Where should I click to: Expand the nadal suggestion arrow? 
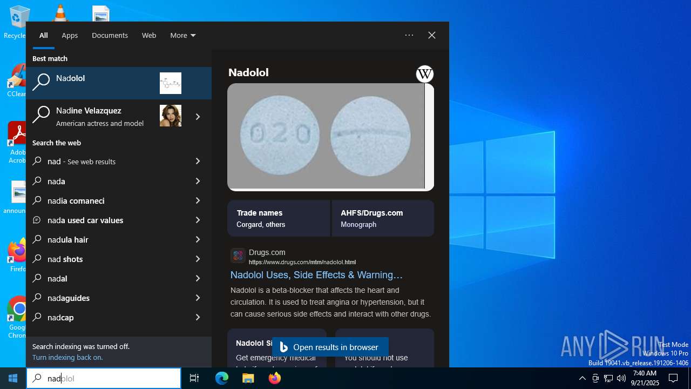(x=198, y=278)
